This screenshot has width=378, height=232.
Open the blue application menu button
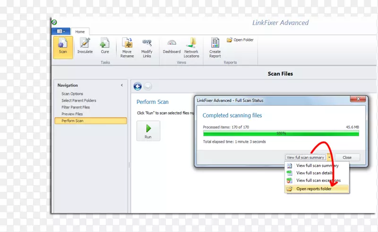[61, 31]
